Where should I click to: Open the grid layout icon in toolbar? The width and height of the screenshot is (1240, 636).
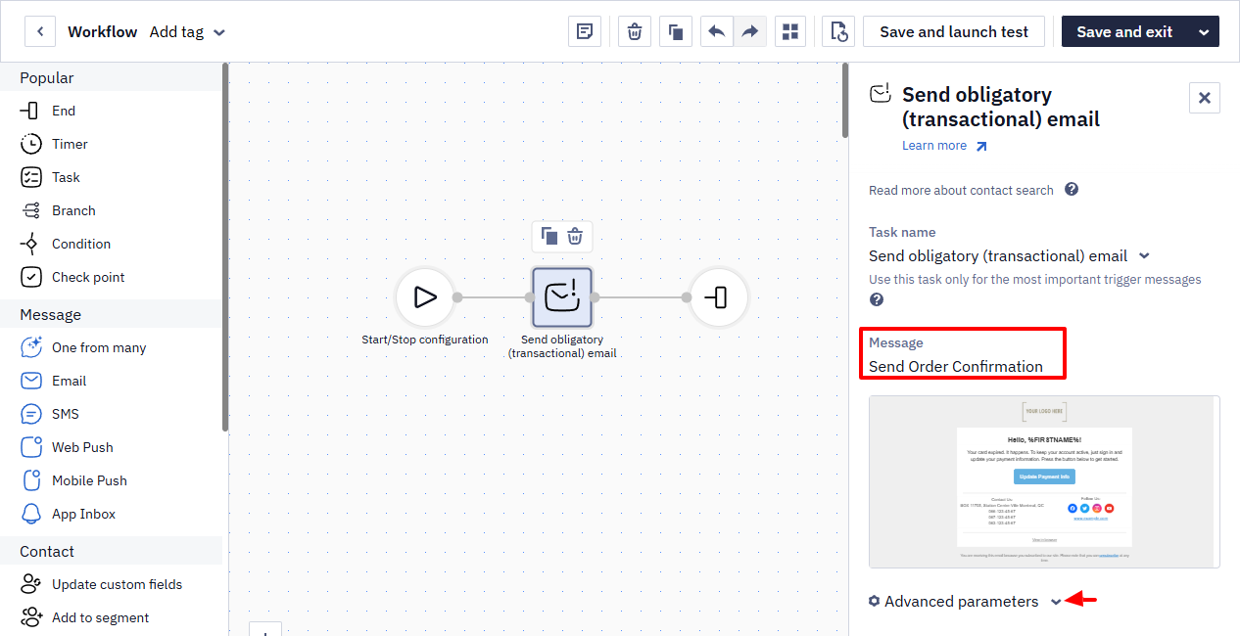click(x=790, y=31)
